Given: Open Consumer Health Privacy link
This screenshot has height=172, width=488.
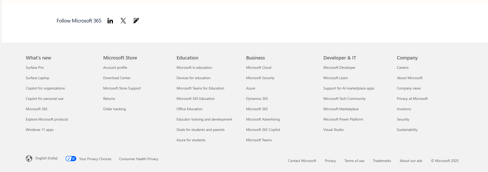Looking at the screenshot, I should click(138, 159).
